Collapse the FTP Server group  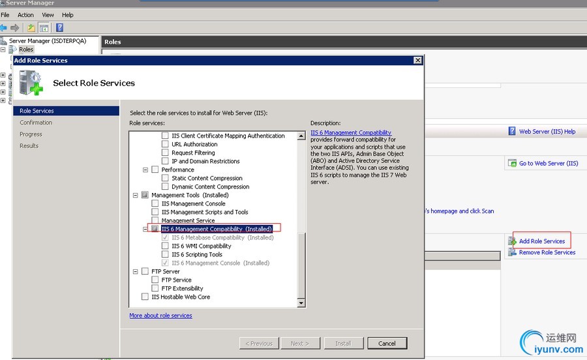click(136, 272)
